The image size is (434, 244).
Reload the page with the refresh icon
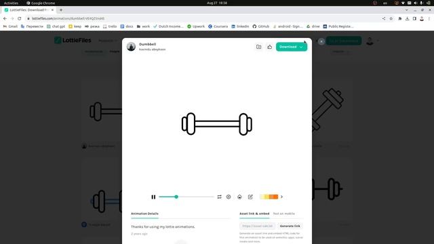20,18
